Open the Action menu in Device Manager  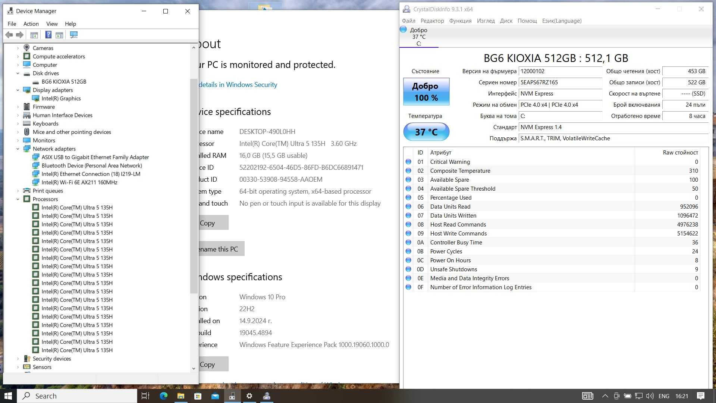[x=31, y=24]
